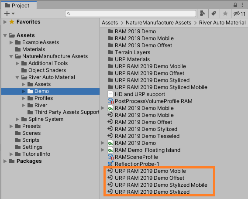Click 'RAM 2019 Demo' first folder name
The height and width of the screenshot is (199, 248).
135,31
